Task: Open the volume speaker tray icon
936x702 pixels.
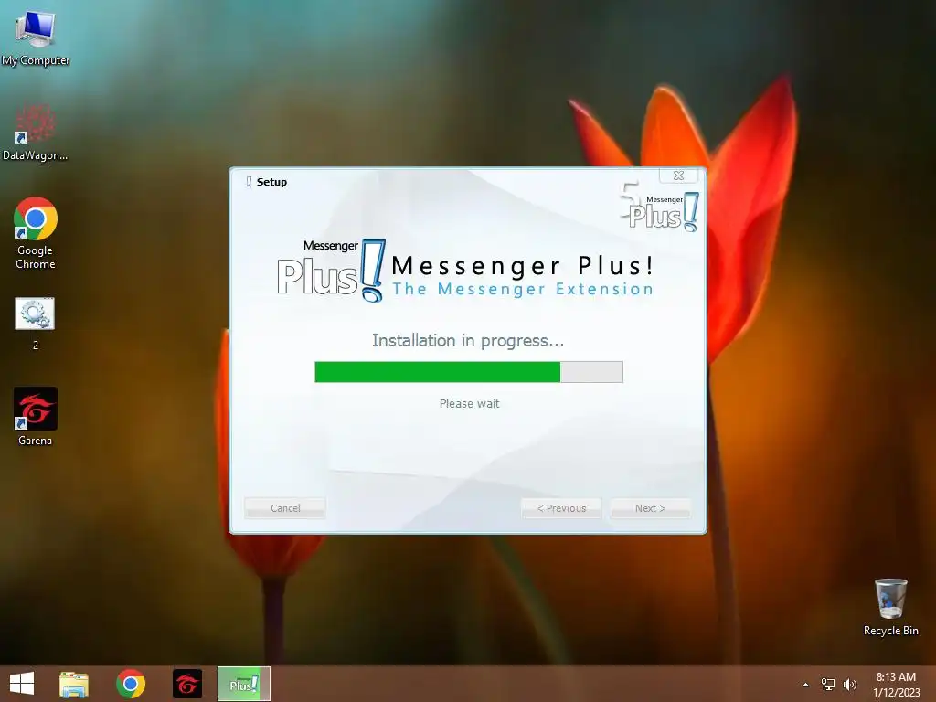Action: (850, 685)
